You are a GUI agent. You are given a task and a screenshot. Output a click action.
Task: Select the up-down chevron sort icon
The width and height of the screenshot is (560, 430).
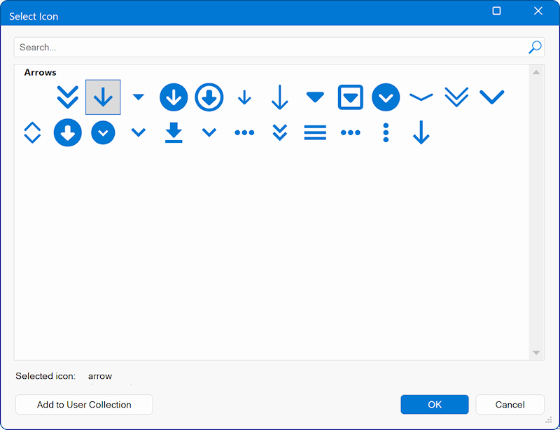tap(33, 132)
